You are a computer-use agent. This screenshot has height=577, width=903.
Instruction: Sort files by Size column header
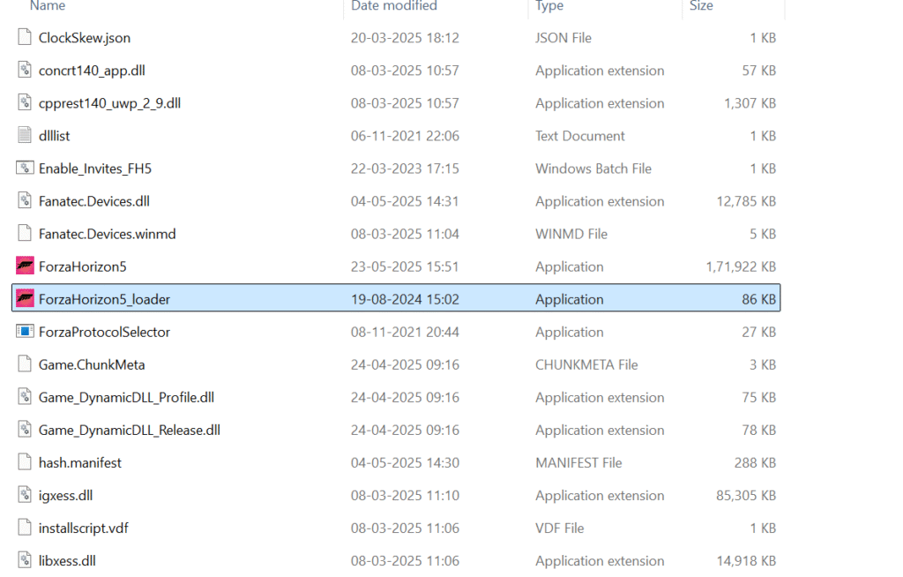tap(701, 6)
